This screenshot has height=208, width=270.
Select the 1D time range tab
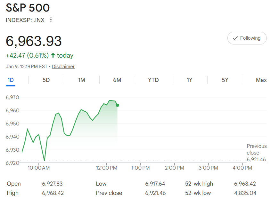[11, 80]
